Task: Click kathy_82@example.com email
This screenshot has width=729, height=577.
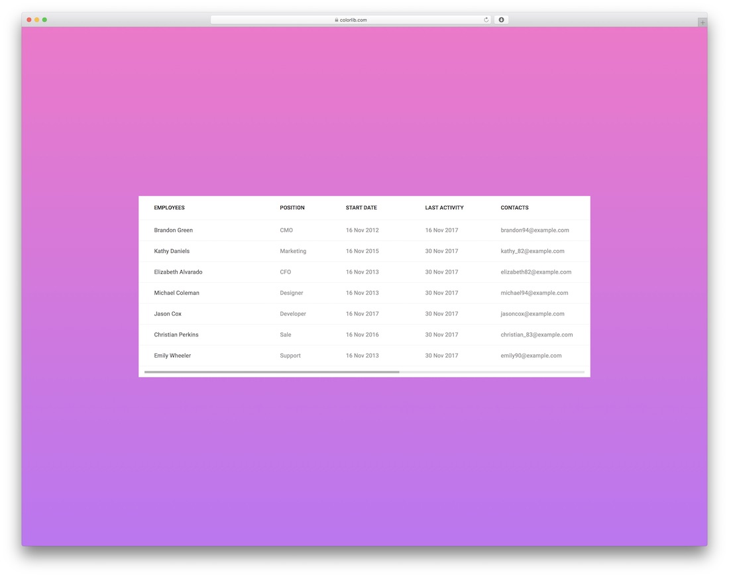Action: [532, 251]
